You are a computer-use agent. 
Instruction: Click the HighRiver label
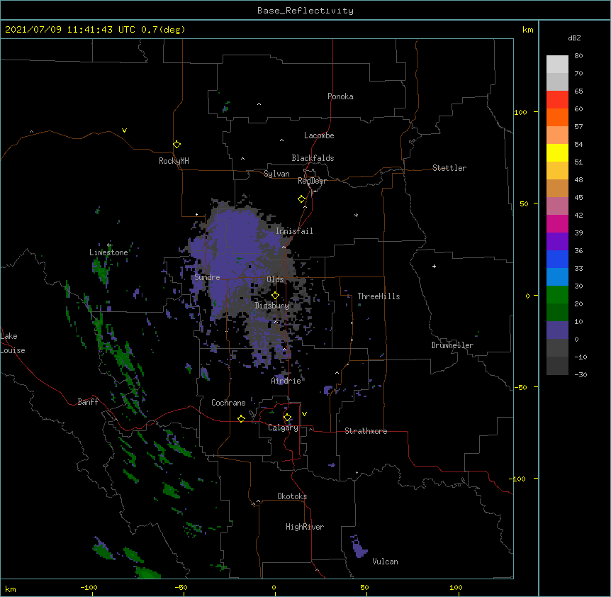coord(305,527)
